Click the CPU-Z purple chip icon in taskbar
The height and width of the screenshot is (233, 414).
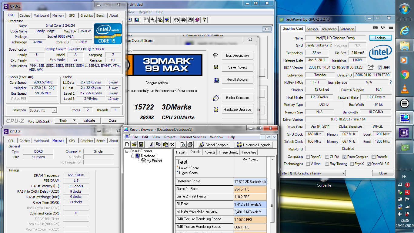[405, 133]
